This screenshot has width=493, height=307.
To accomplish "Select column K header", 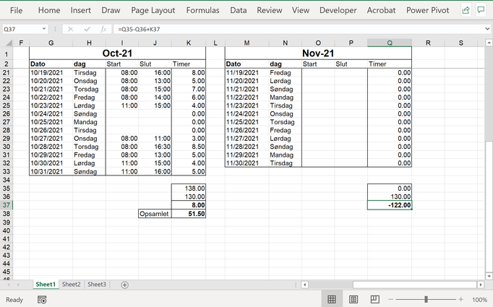I will 189,43.
